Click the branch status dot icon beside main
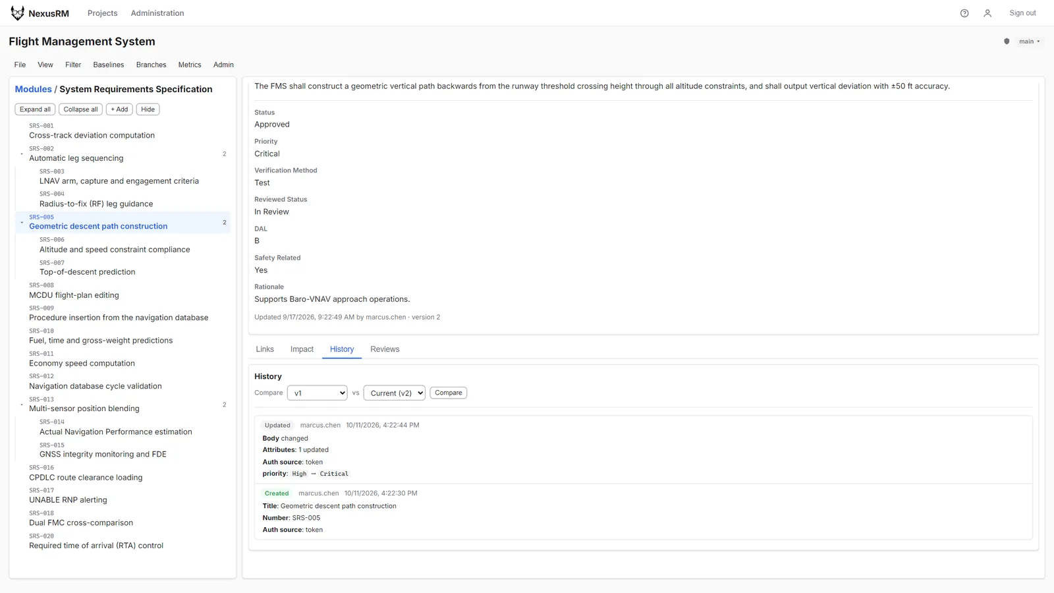1054x593 pixels. point(1007,42)
